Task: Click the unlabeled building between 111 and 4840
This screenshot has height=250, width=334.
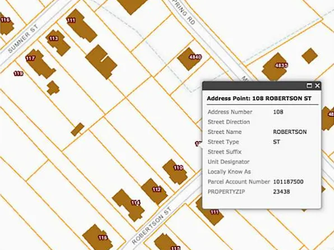Action: [x=101, y=62]
